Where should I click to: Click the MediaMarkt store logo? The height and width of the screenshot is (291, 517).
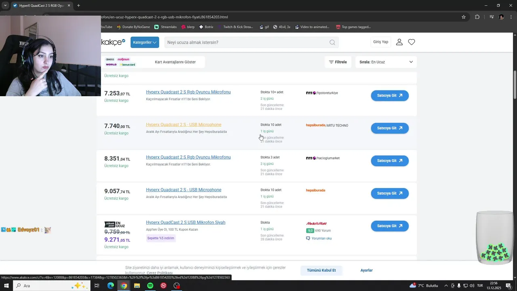316,224
